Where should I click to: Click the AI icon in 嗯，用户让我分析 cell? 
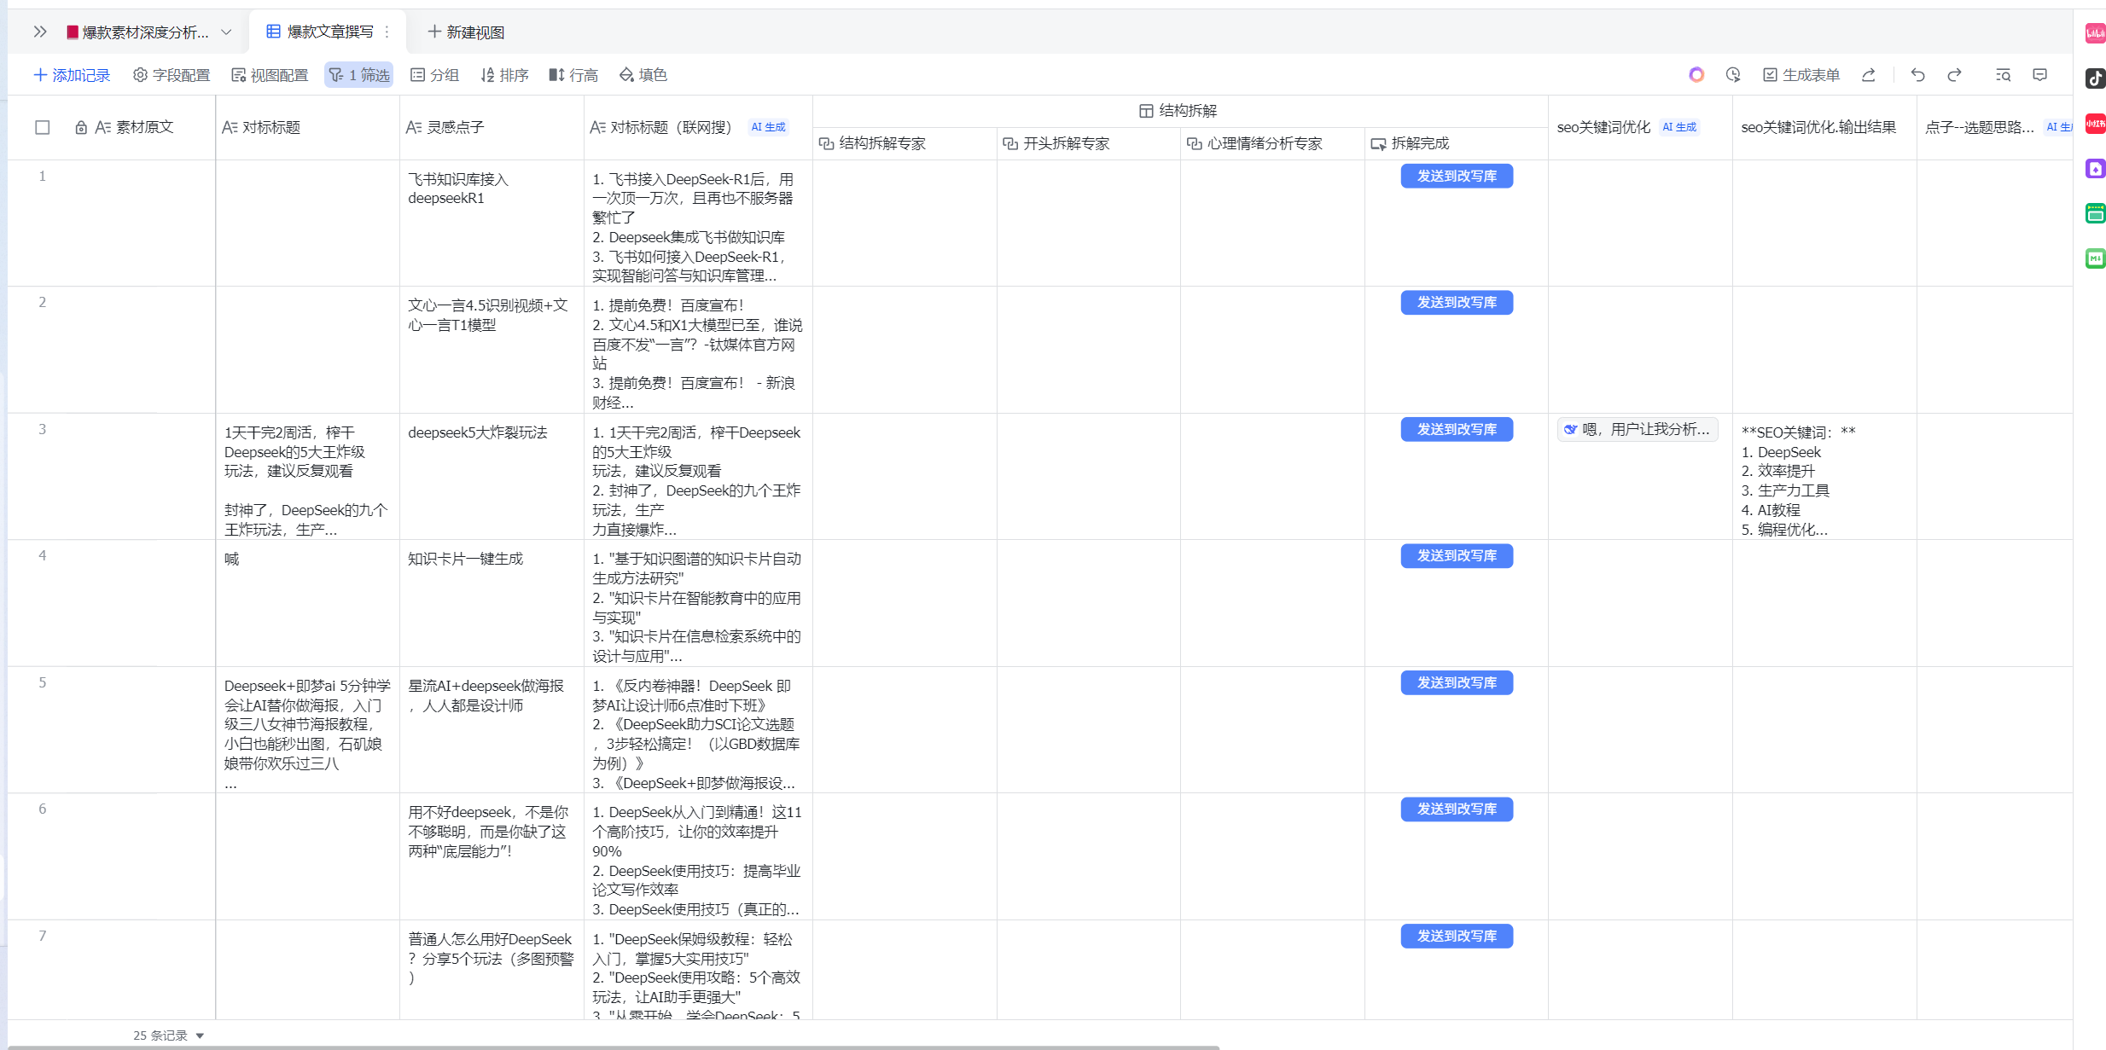pyautogui.click(x=1570, y=429)
